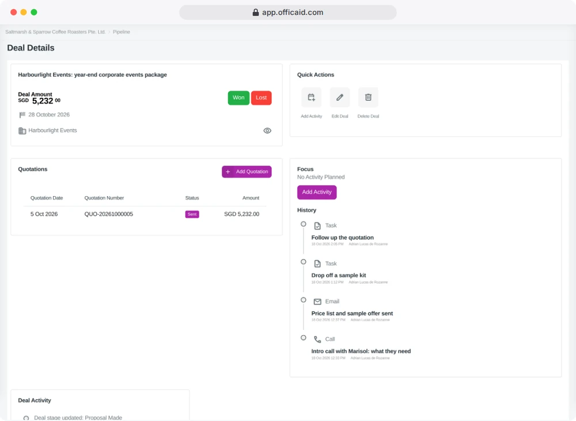576x421 pixels.
Task: Click the Delete Deal trash icon
Action: click(x=368, y=97)
